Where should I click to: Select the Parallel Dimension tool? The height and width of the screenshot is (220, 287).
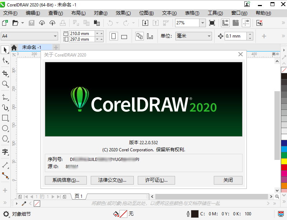(5, 165)
